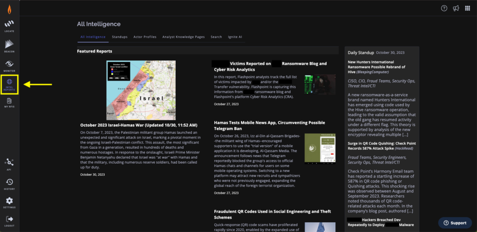Screen dimensions: 477x232
Task: Click the All Intelligence page title
Action: click(x=99, y=24)
